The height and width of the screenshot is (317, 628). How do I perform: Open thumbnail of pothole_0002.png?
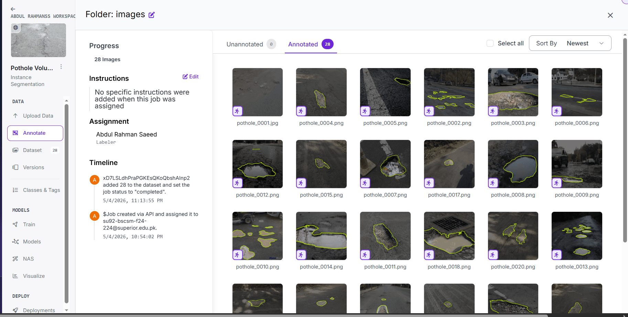pyautogui.click(x=449, y=92)
